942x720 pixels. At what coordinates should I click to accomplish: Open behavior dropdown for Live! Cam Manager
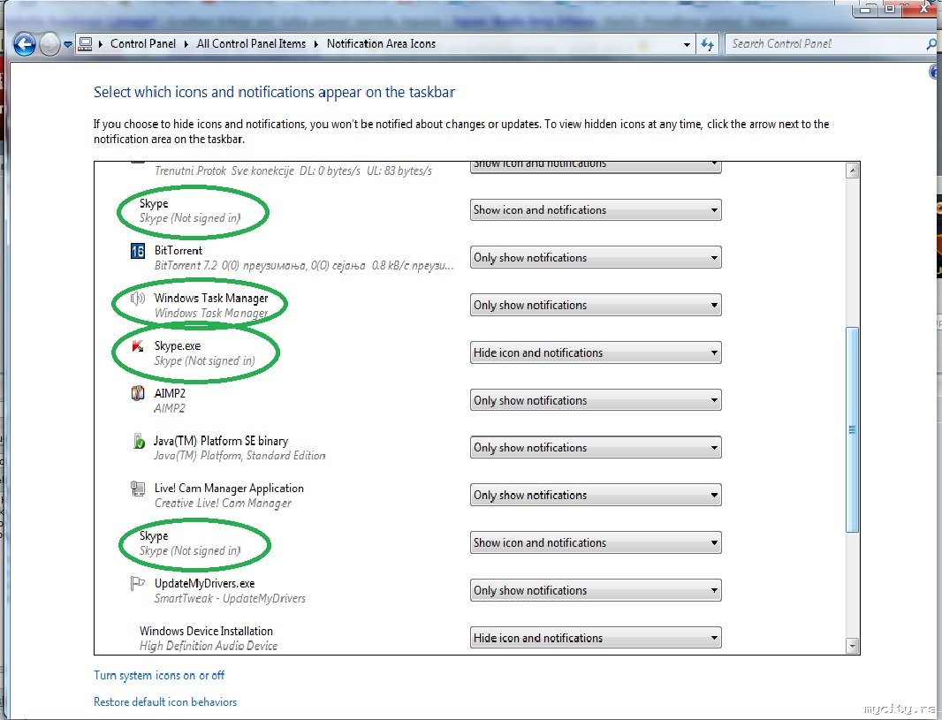(596, 496)
